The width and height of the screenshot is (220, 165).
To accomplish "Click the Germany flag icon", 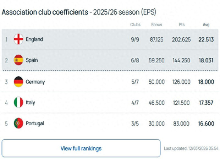I will [19, 82].
